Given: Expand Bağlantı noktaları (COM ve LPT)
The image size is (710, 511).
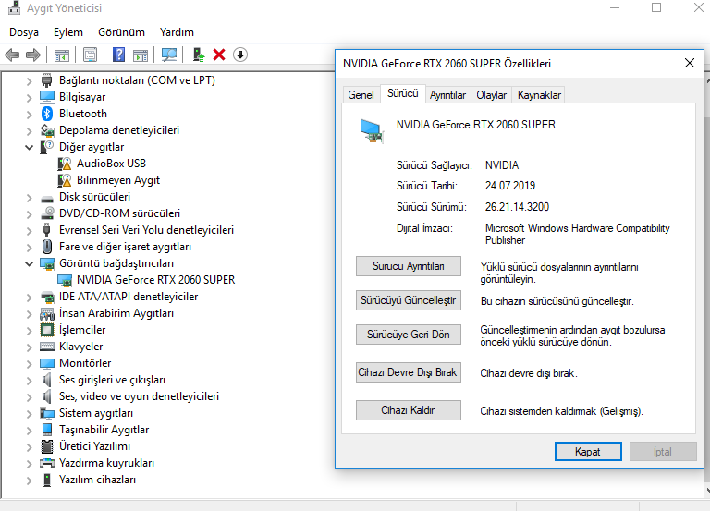Looking at the screenshot, I should 29,81.
